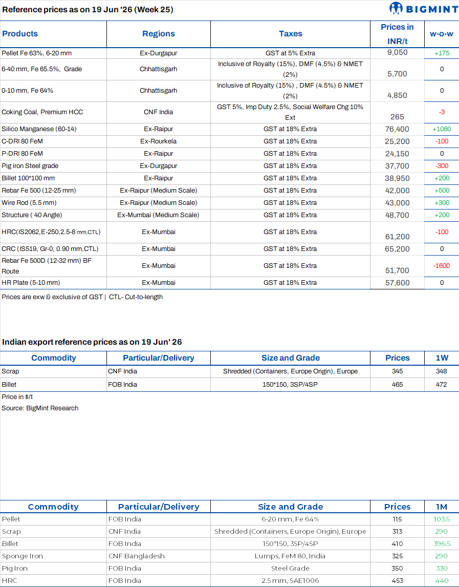Click the Ex-Rourkela region cell

[x=159, y=141]
